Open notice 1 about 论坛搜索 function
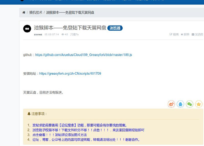 [80, 125]
